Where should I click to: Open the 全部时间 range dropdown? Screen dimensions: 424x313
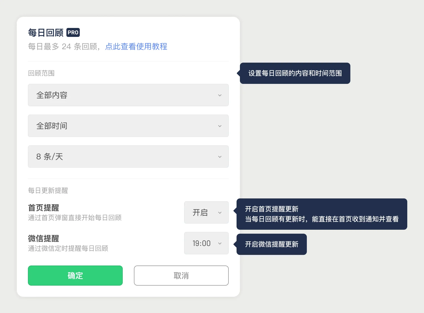point(128,126)
